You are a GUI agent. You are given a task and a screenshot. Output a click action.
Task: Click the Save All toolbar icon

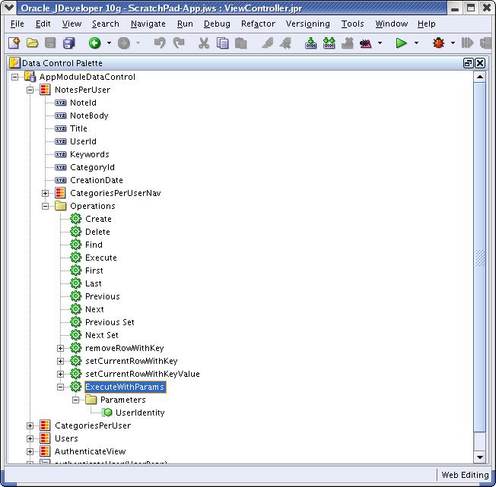point(69,43)
